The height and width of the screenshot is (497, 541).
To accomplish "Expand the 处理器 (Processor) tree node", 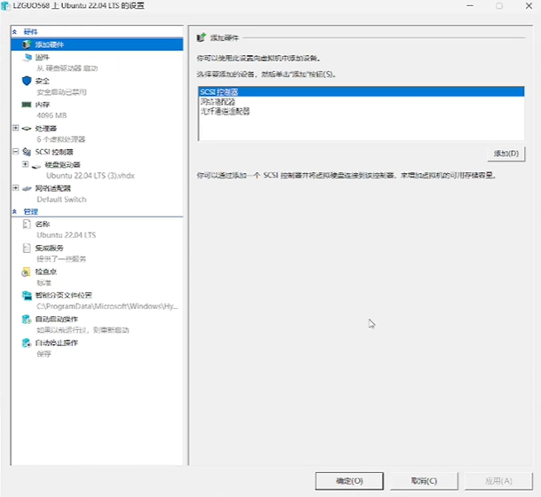I will [x=15, y=128].
